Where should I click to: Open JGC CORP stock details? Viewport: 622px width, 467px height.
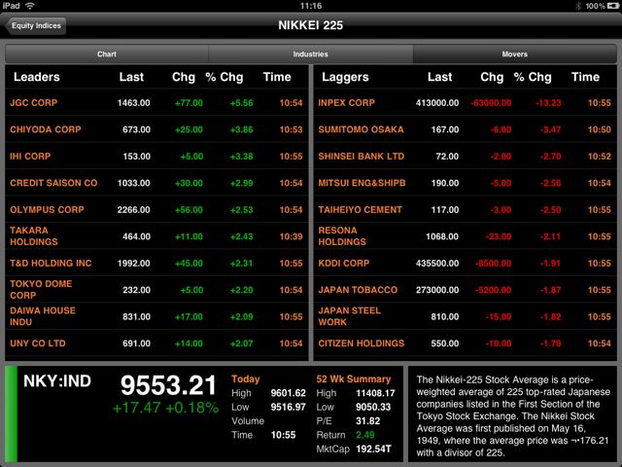[x=156, y=103]
